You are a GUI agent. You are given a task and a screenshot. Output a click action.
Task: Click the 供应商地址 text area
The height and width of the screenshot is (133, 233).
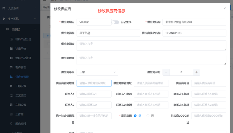151,60
